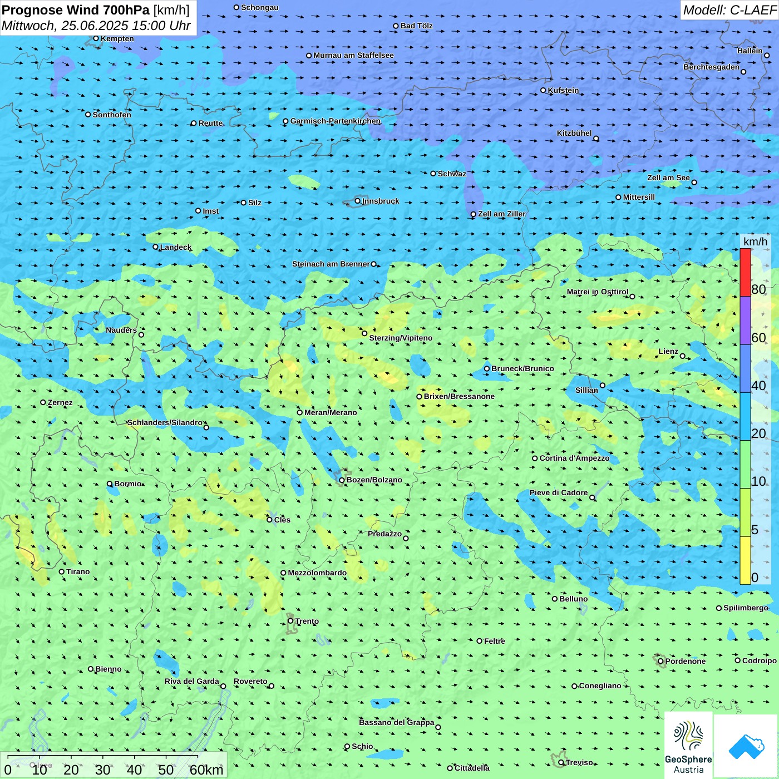The image size is (779, 779).
Task: Click the forecast date 'Mittwoch, 25.06.2025 15:00 Uhr'
Action: [96, 26]
